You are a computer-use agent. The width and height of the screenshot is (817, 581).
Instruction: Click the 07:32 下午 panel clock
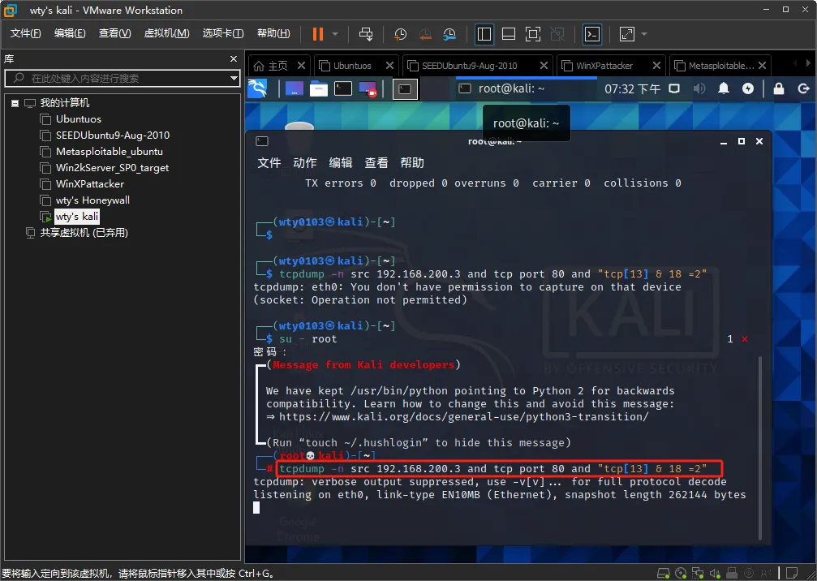[632, 89]
